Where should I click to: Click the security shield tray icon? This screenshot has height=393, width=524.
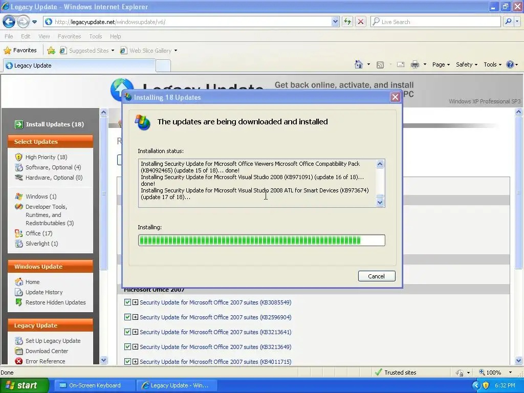pyautogui.click(x=486, y=385)
